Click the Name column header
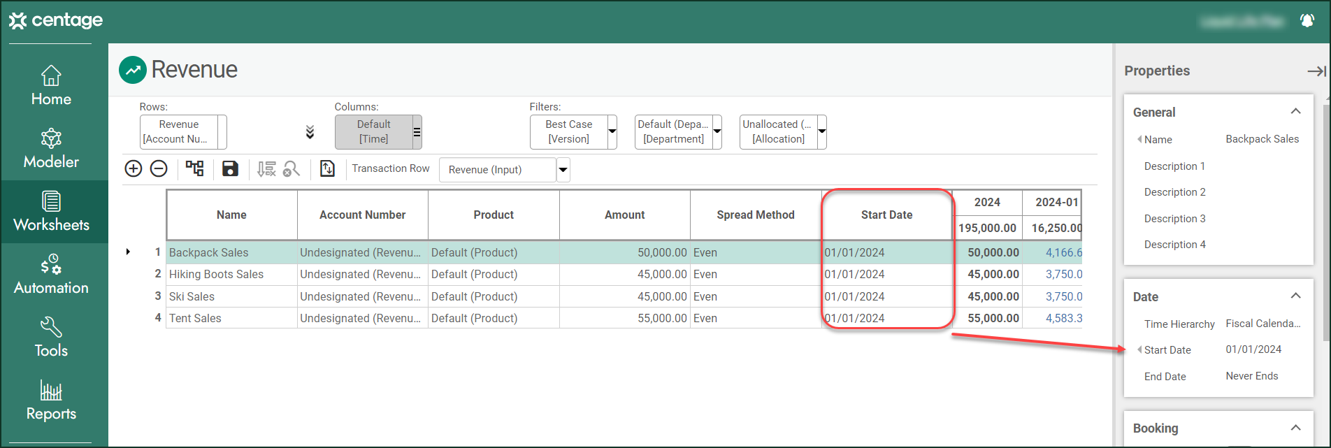 pos(231,215)
